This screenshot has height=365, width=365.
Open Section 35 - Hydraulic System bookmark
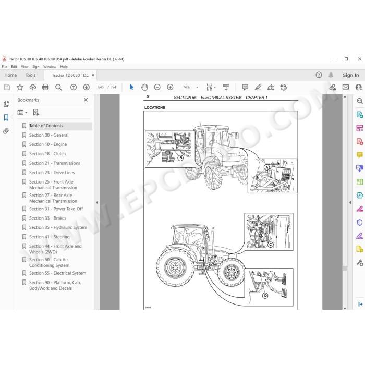pyautogui.click(x=58, y=227)
